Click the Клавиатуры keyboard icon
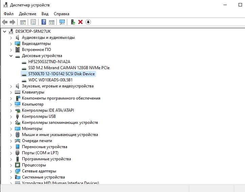Viewport: 245px width, 192px height. [18, 92]
